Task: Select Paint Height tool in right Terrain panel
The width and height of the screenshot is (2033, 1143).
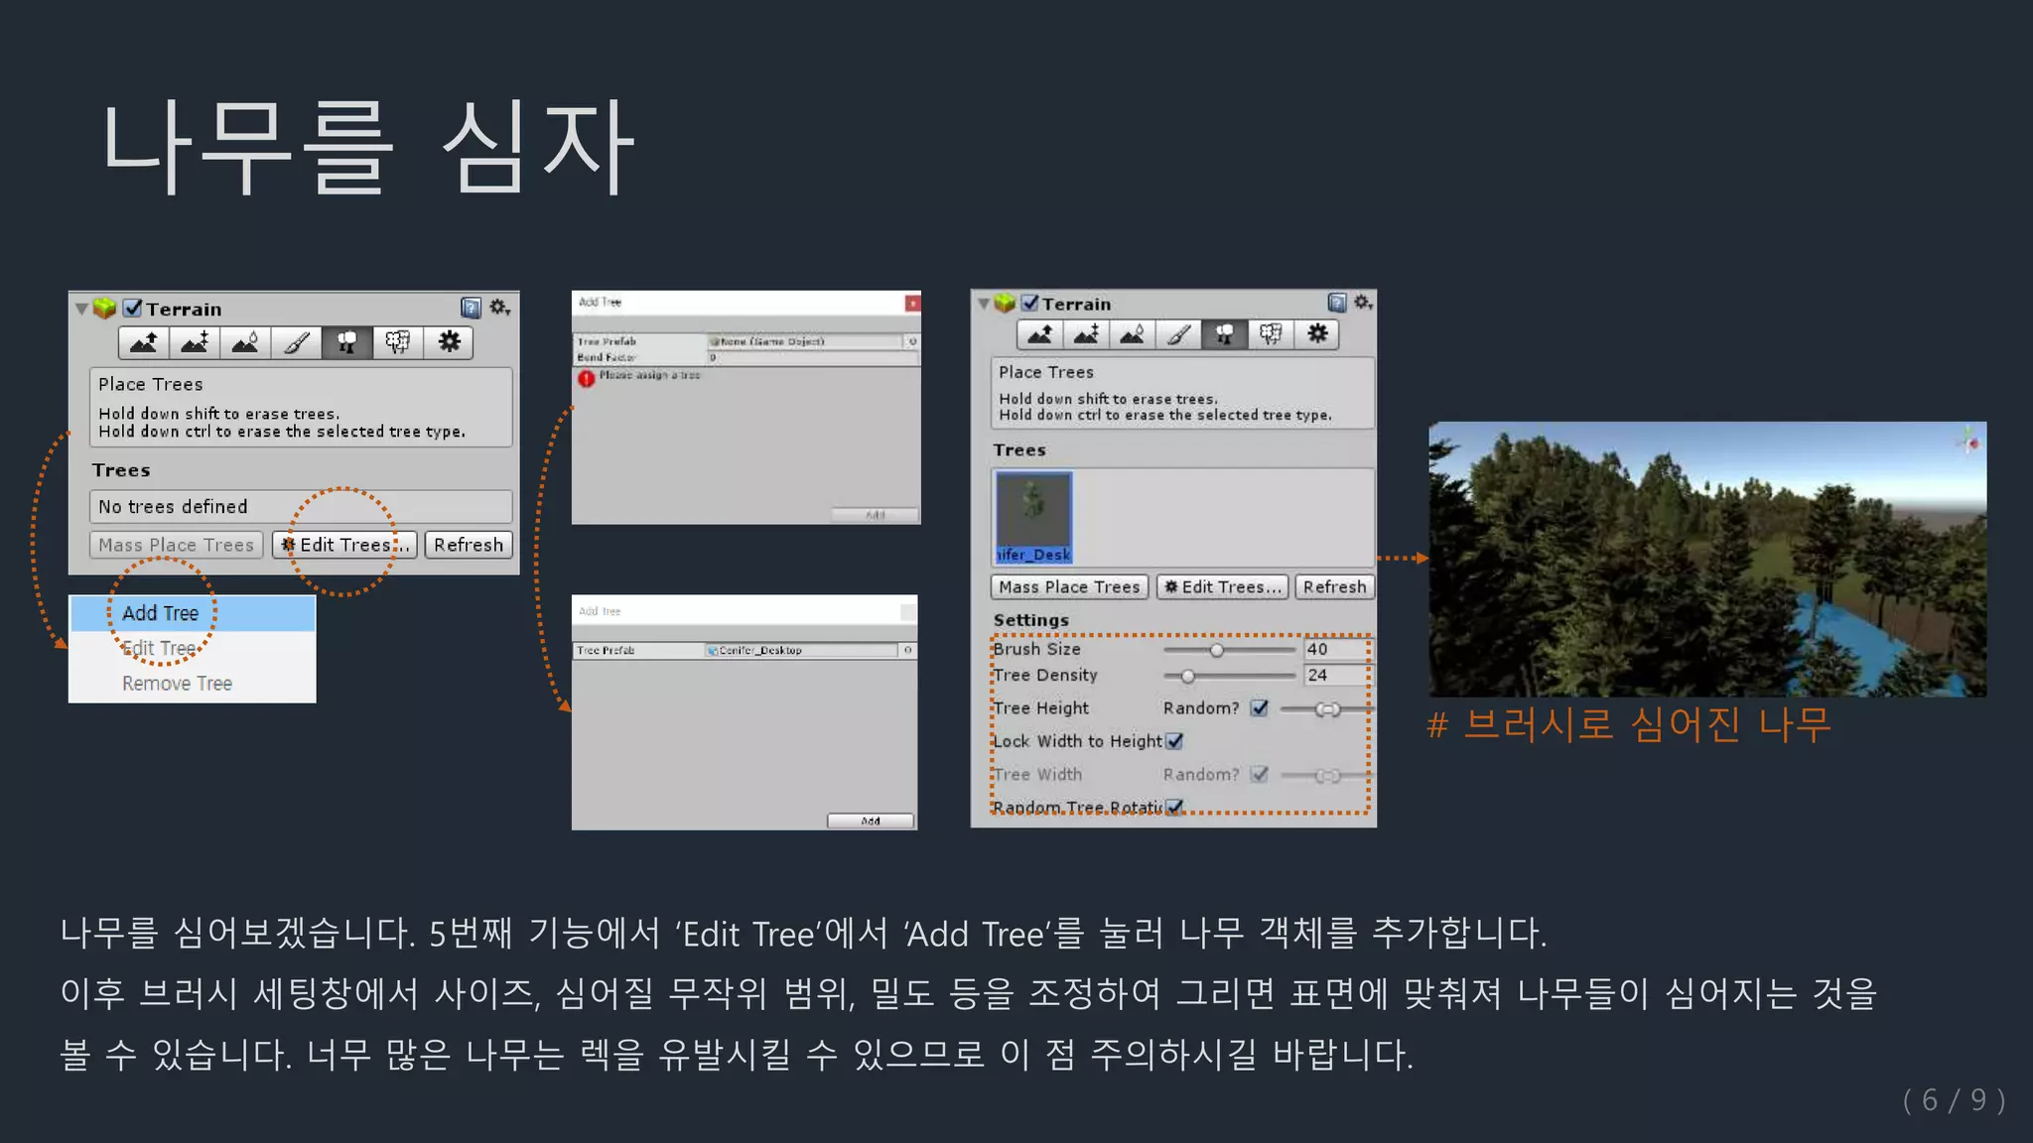Action: [x=1086, y=334]
